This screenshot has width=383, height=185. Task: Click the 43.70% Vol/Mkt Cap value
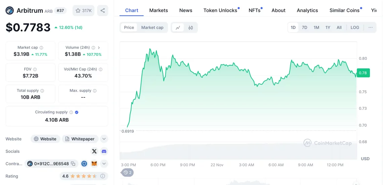(83, 76)
